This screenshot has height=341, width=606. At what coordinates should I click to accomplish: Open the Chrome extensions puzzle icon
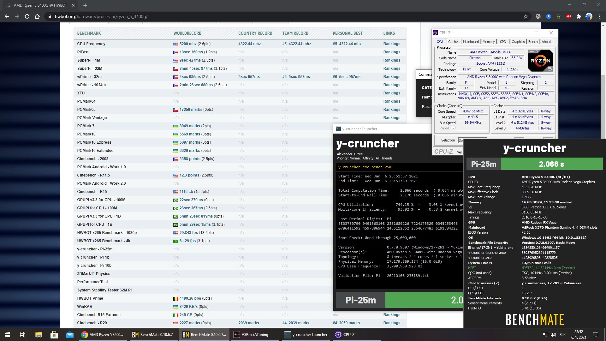pyautogui.click(x=579, y=16)
